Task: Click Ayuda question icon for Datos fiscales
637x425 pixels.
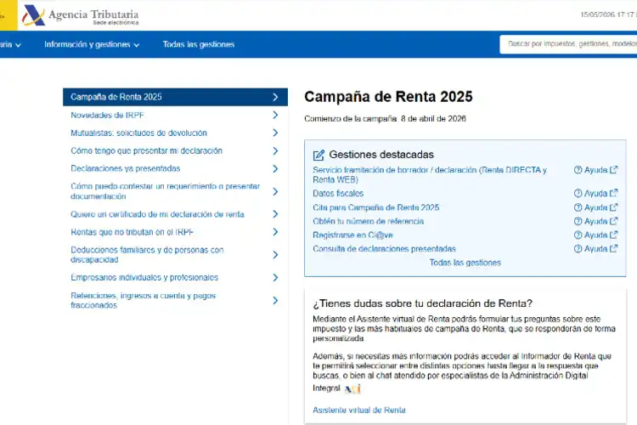Action: 578,193
